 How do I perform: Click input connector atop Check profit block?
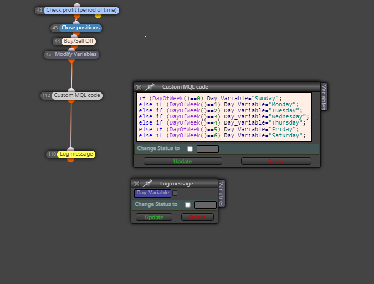coord(77,5)
